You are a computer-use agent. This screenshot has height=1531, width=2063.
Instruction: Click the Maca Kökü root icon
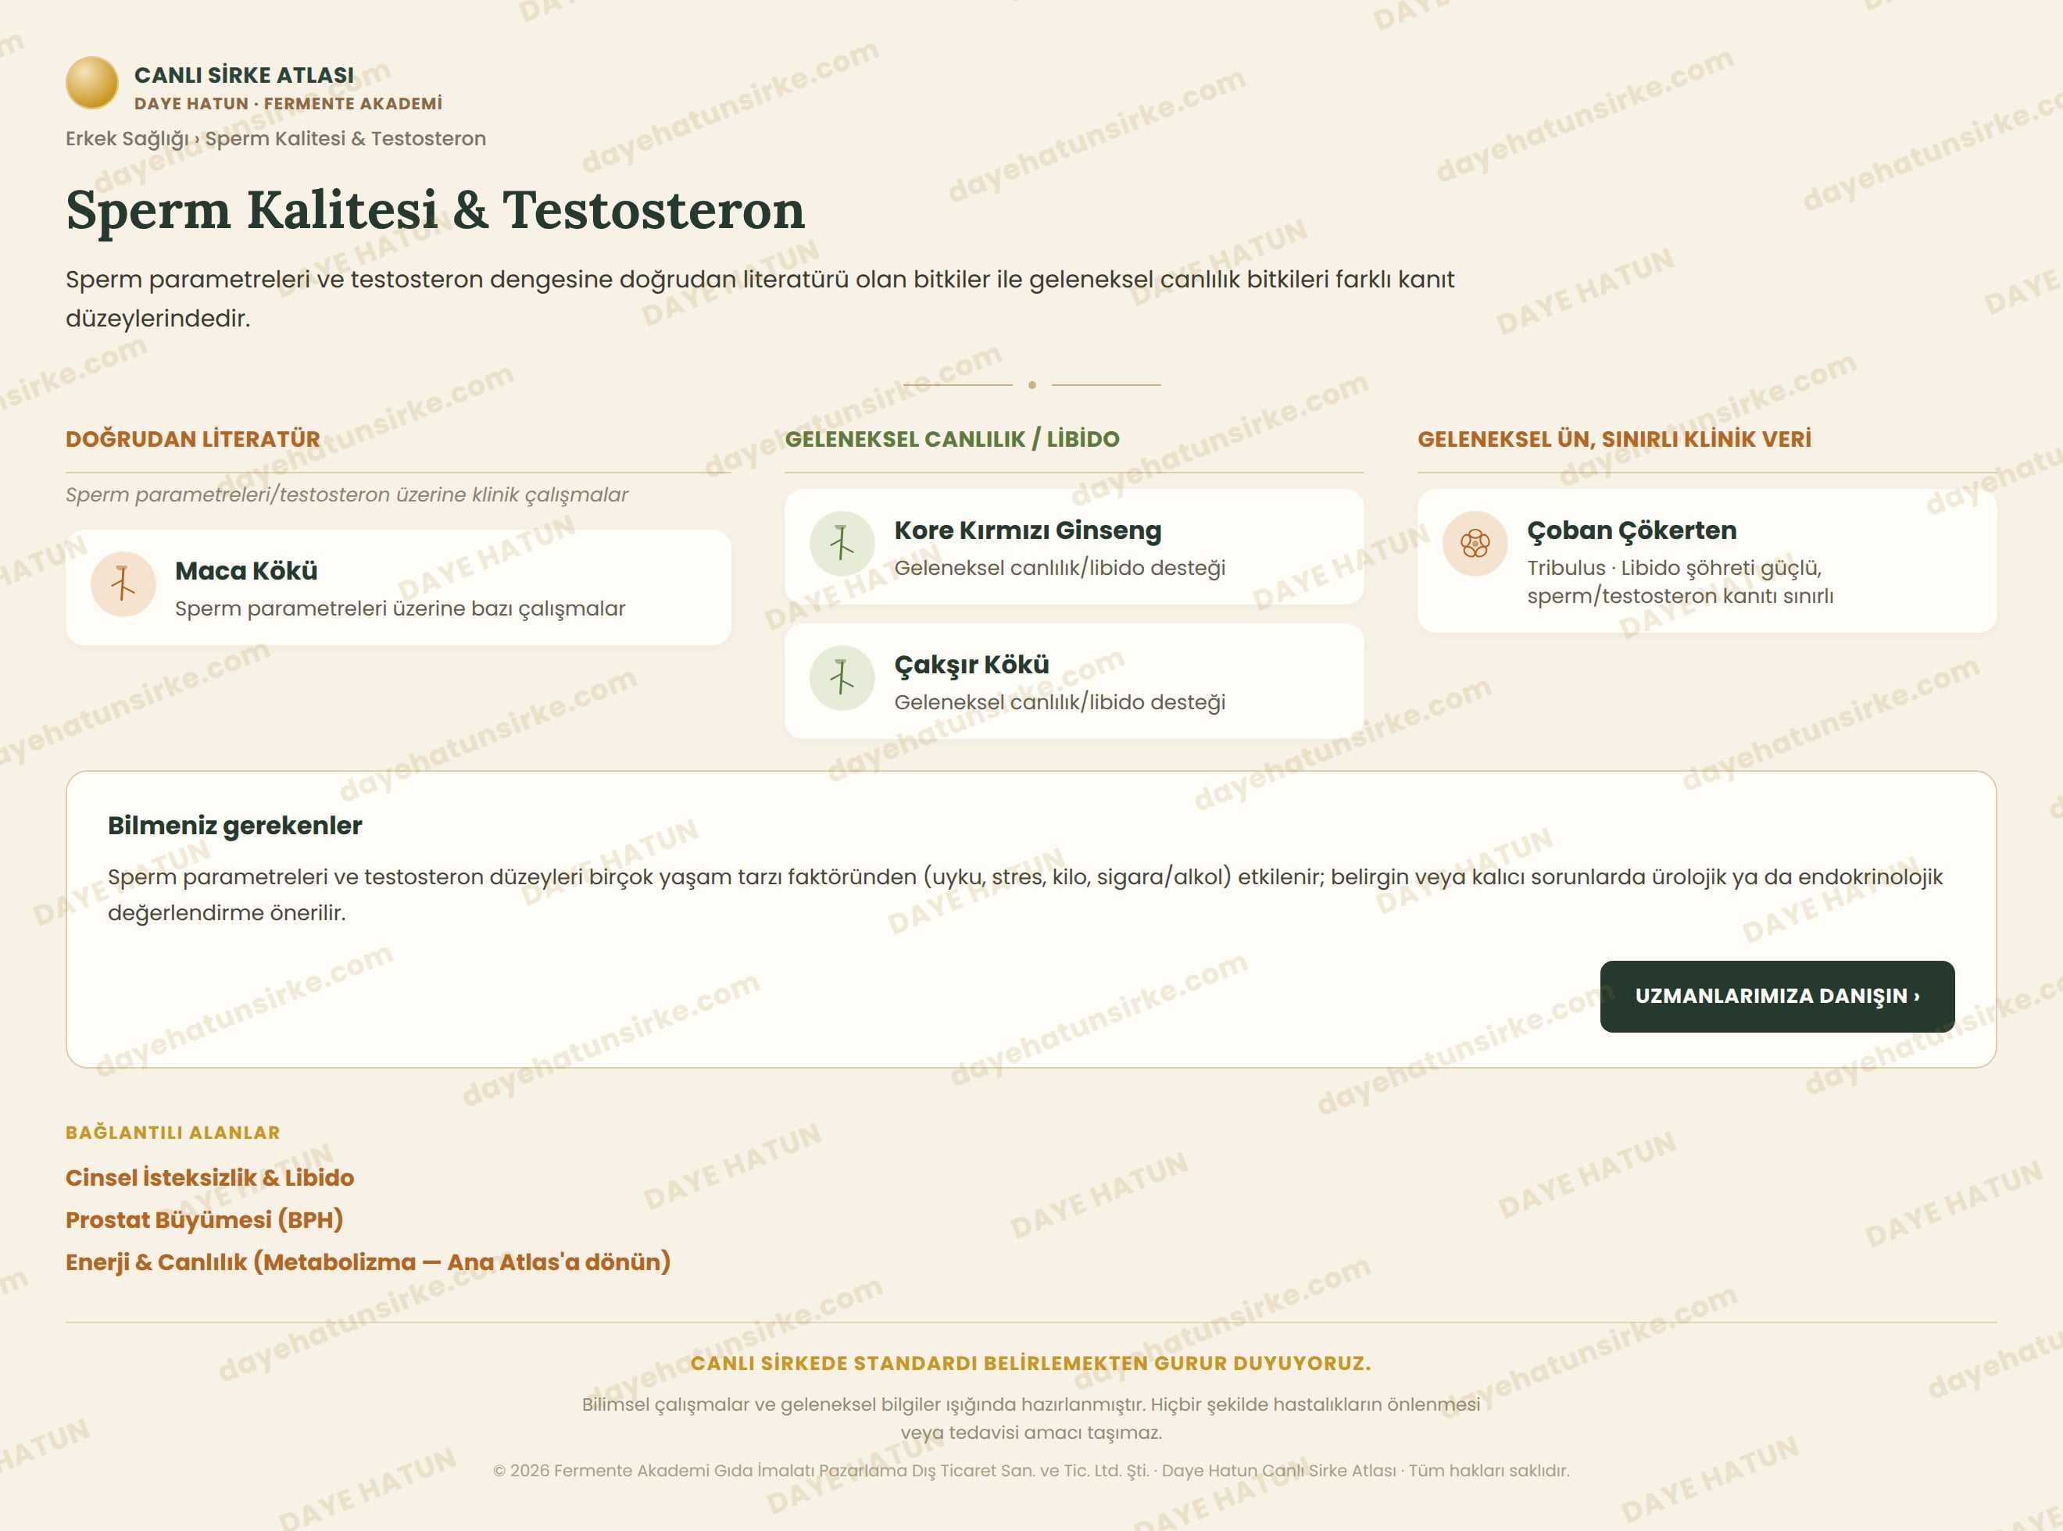click(x=123, y=585)
